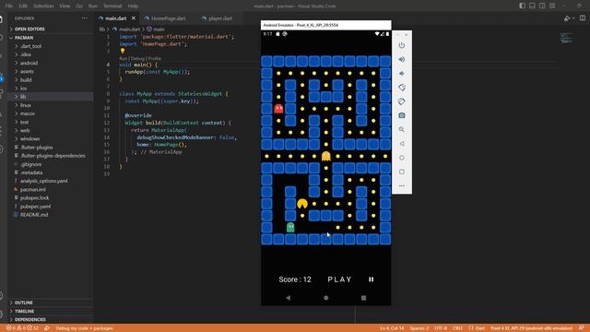
Task: Open the Terminal menu
Action: [112, 6]
